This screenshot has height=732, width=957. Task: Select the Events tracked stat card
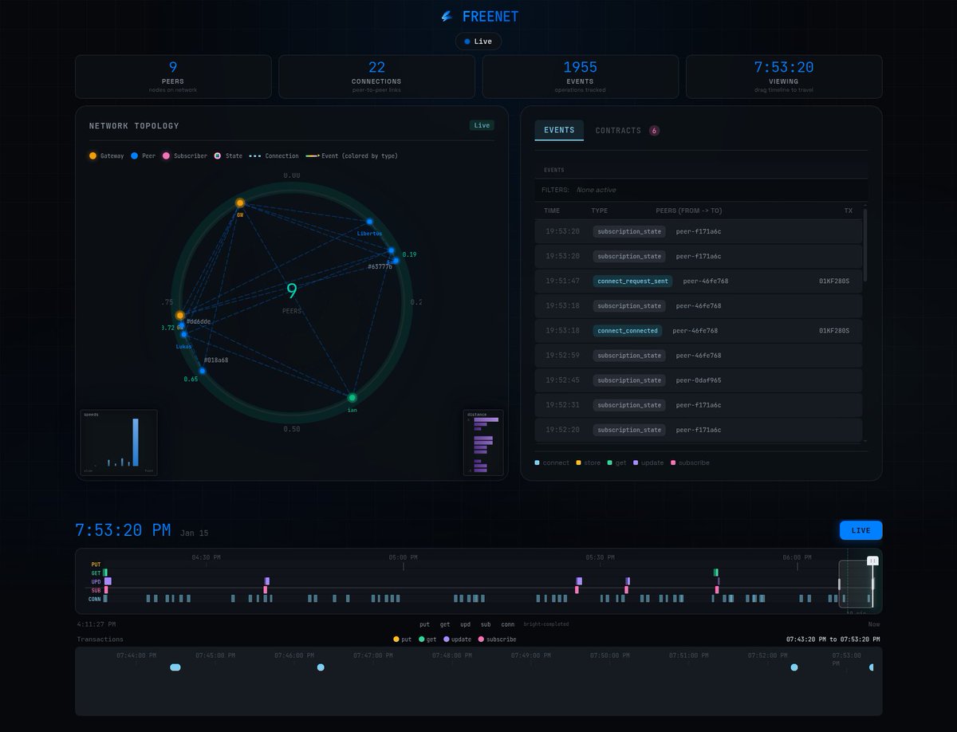coord(581,77)
